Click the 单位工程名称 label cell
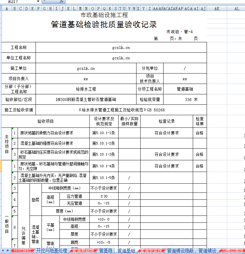This screenshot has height=254, width=245. pos(19,58)
